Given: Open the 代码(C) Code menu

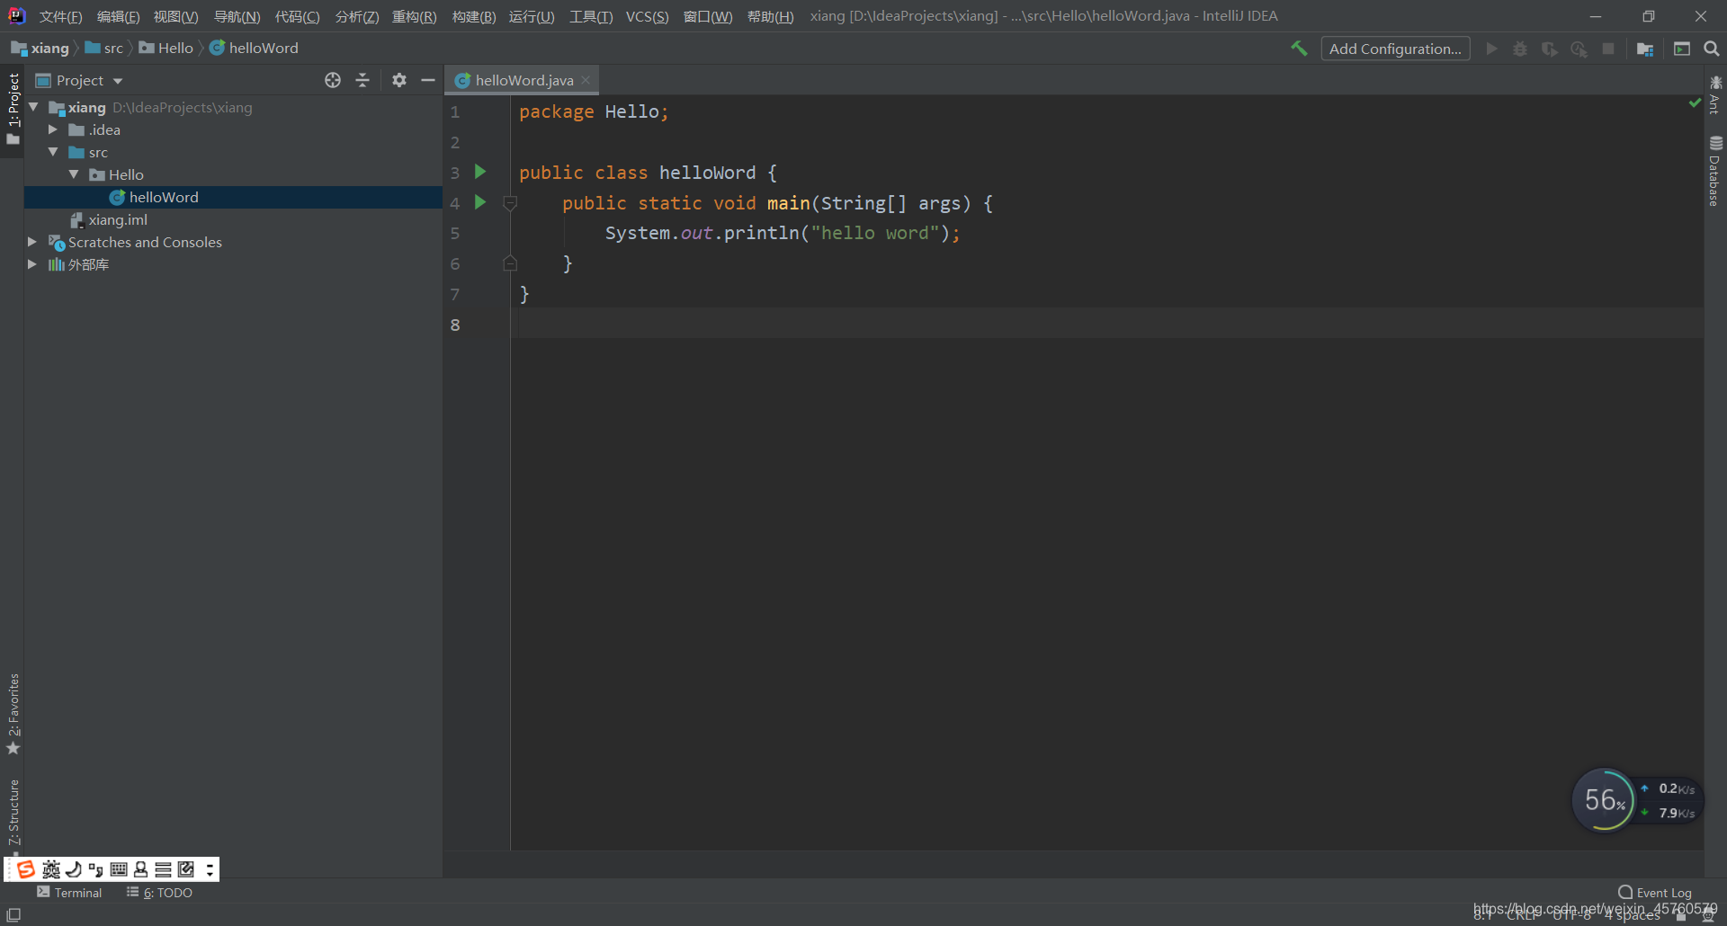Looking at the screenshot, I should [297, 16].
